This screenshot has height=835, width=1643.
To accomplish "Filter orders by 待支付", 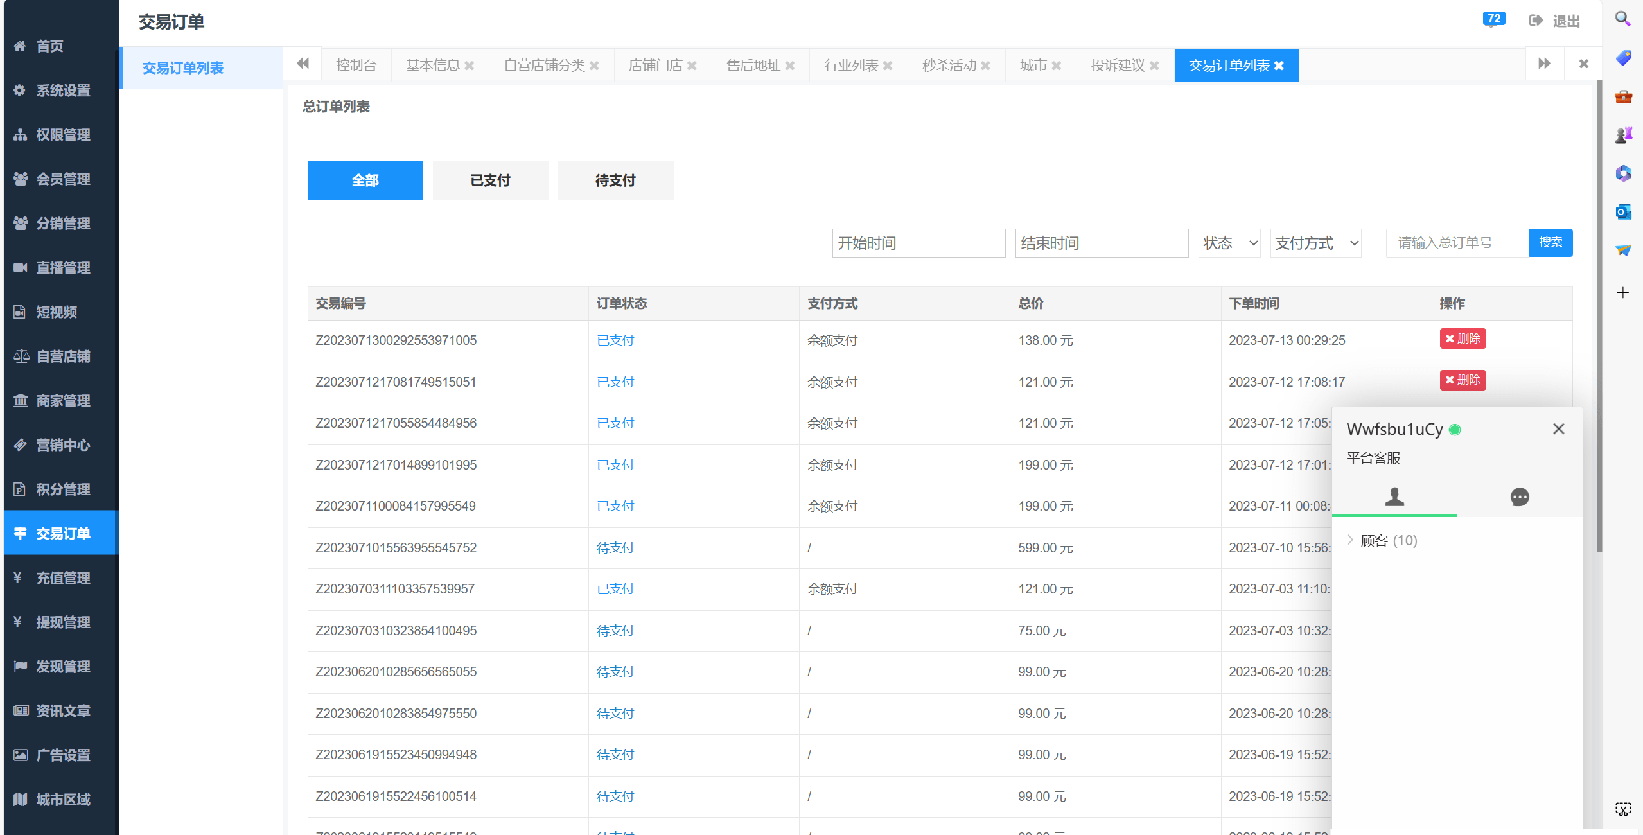I will 615,180.
